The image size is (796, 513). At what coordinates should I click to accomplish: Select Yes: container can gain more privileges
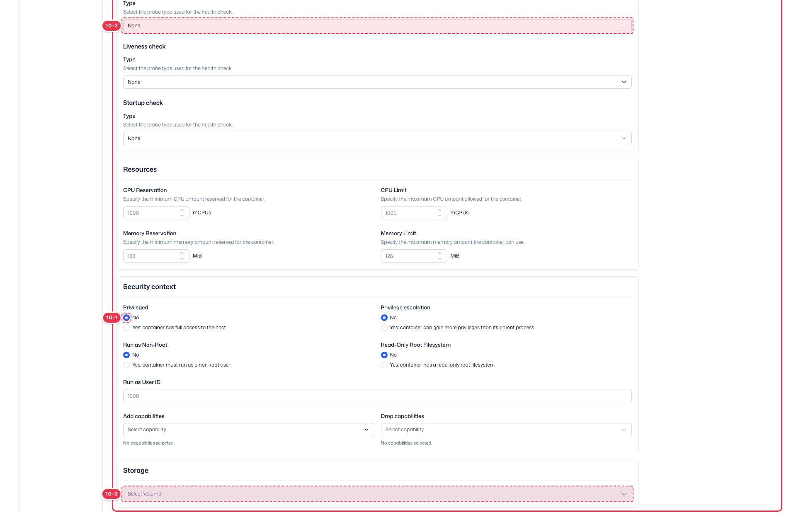384,328
